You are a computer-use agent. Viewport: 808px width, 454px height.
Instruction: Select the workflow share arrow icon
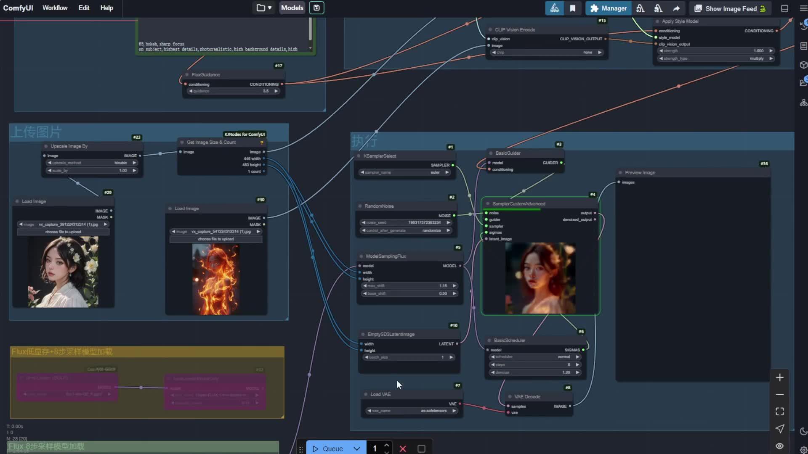675,8
